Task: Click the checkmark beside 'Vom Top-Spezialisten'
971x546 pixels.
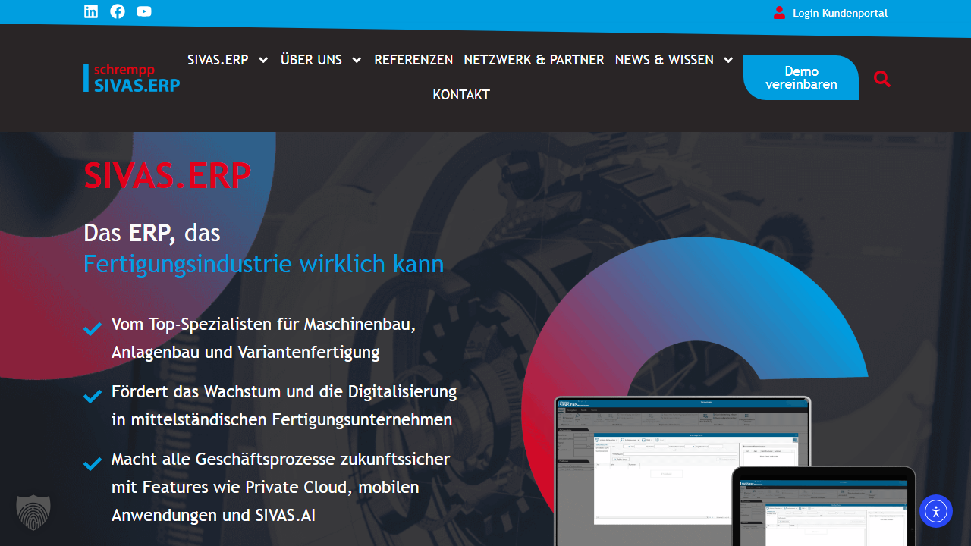Action: (93, 329)
